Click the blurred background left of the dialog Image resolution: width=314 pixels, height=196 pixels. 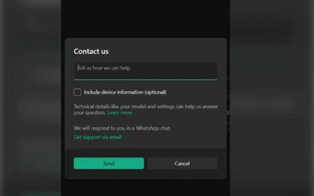coord(30,98)
